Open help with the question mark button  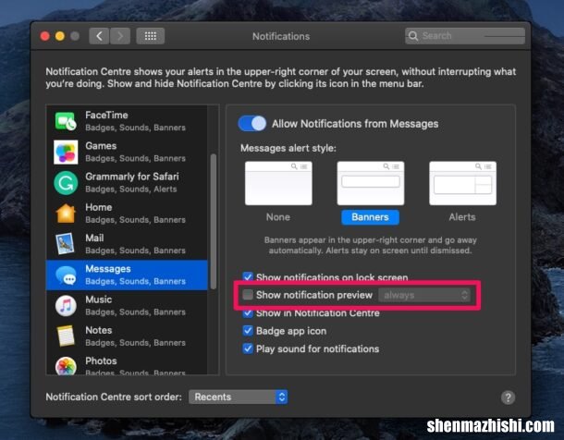point(508,397)
